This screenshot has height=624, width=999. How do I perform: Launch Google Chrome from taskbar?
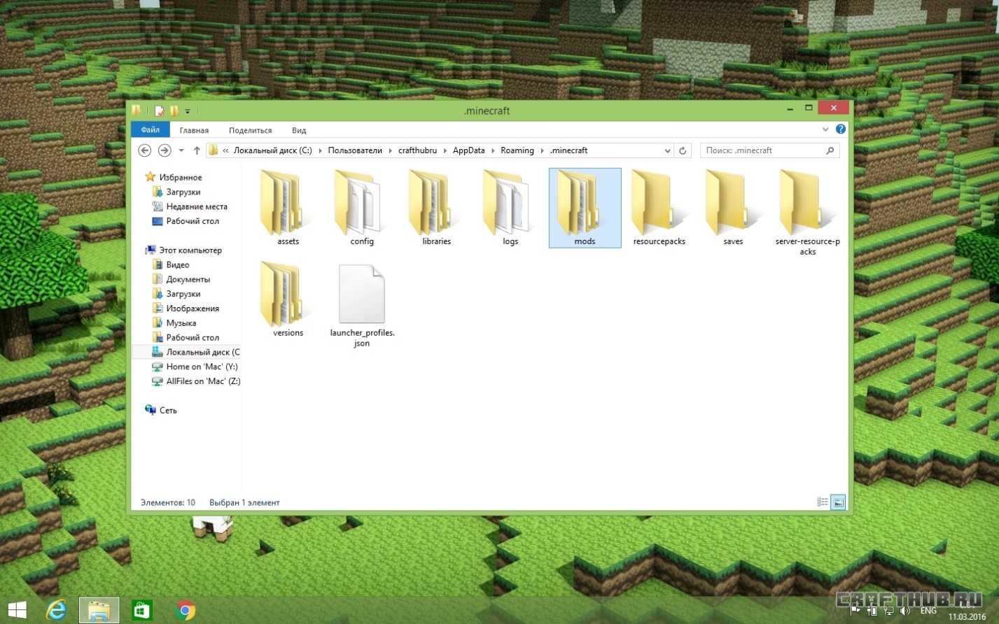(x=186, y=610)
